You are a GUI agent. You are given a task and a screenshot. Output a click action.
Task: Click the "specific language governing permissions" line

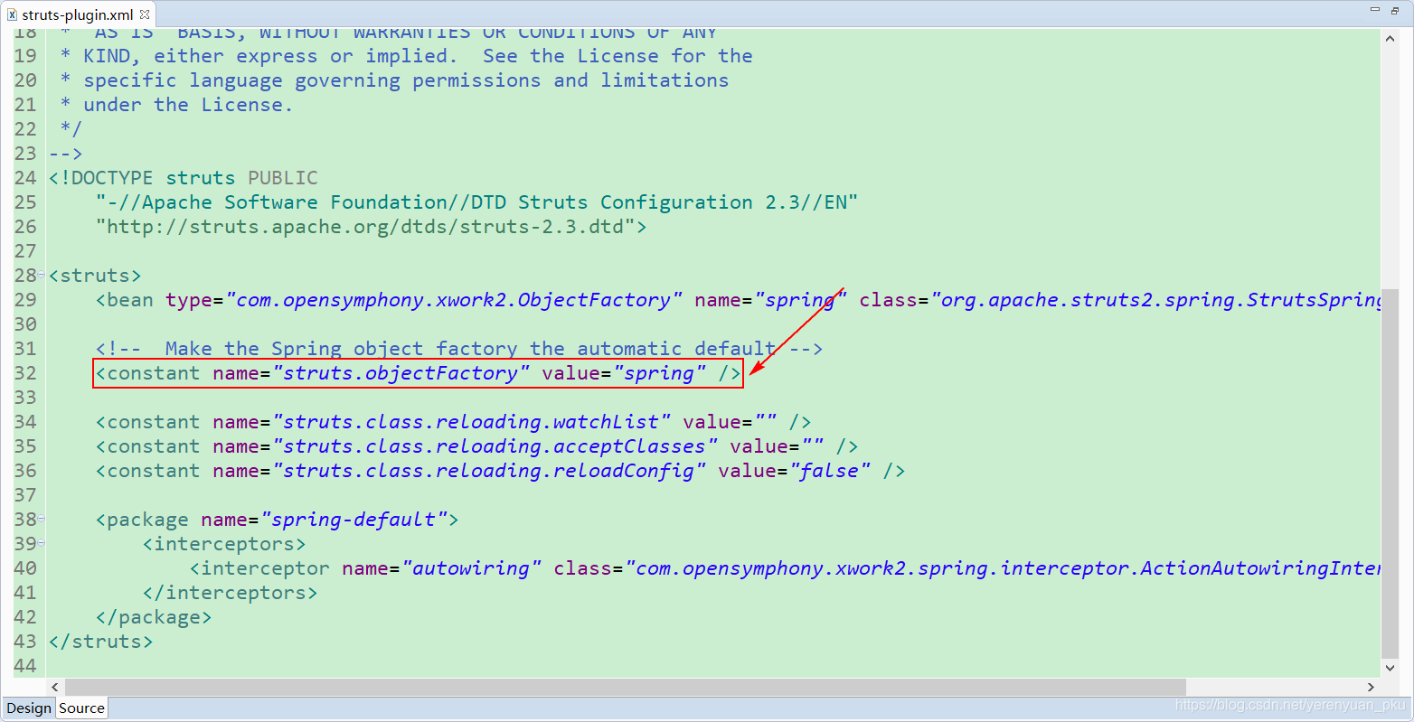[394, 80]
